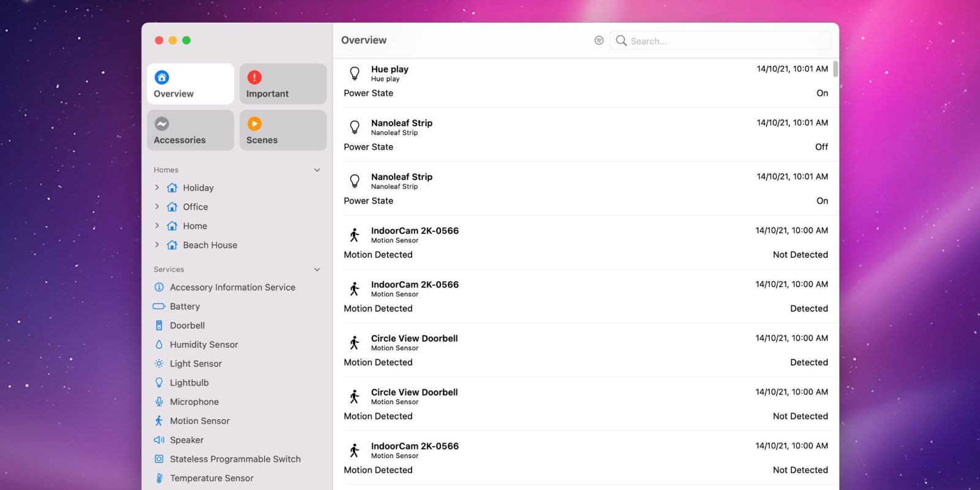Click the Microphone service icon
The width and height of the screenshot is (980, 490).
pyautogui.click(x=159, y=402)
